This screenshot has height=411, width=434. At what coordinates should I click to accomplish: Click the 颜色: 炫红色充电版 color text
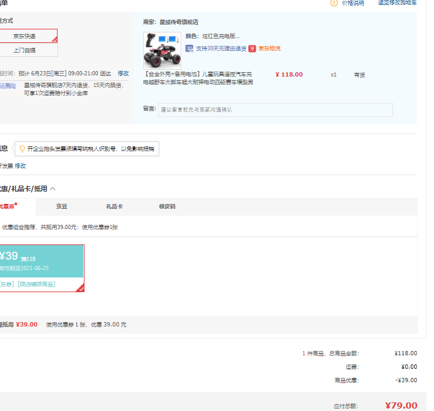[212, 36]
